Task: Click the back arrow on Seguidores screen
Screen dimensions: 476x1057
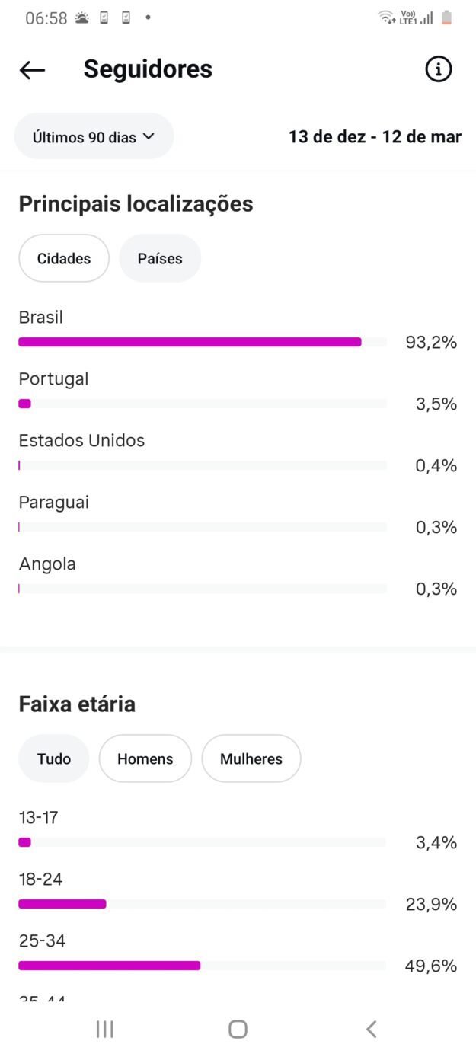Action: (30, 69)
